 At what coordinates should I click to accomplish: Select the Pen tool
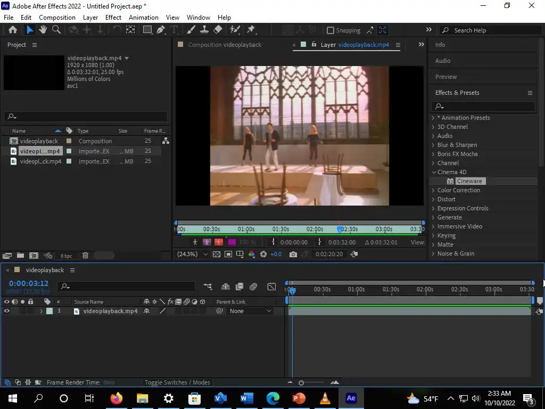click(161, 30)
